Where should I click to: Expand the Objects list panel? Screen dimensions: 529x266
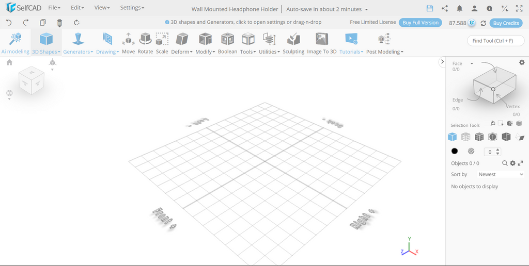[x=521, y=163]
